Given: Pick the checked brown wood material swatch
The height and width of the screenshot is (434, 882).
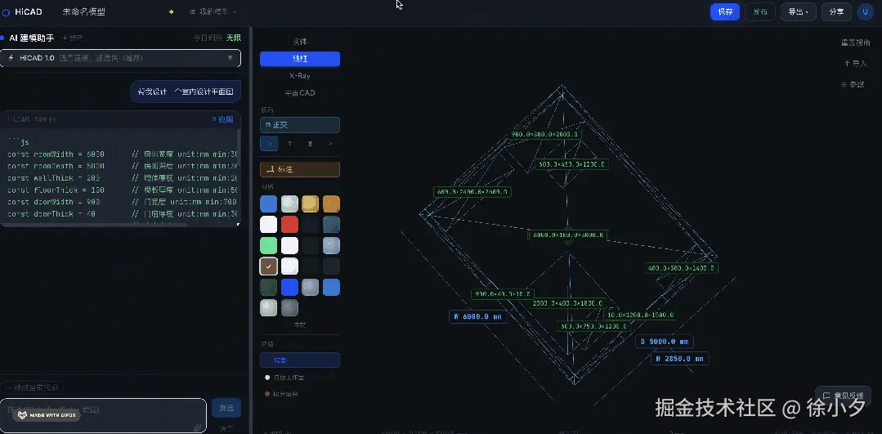Looking at the screenshot, I should coord(268,266).
